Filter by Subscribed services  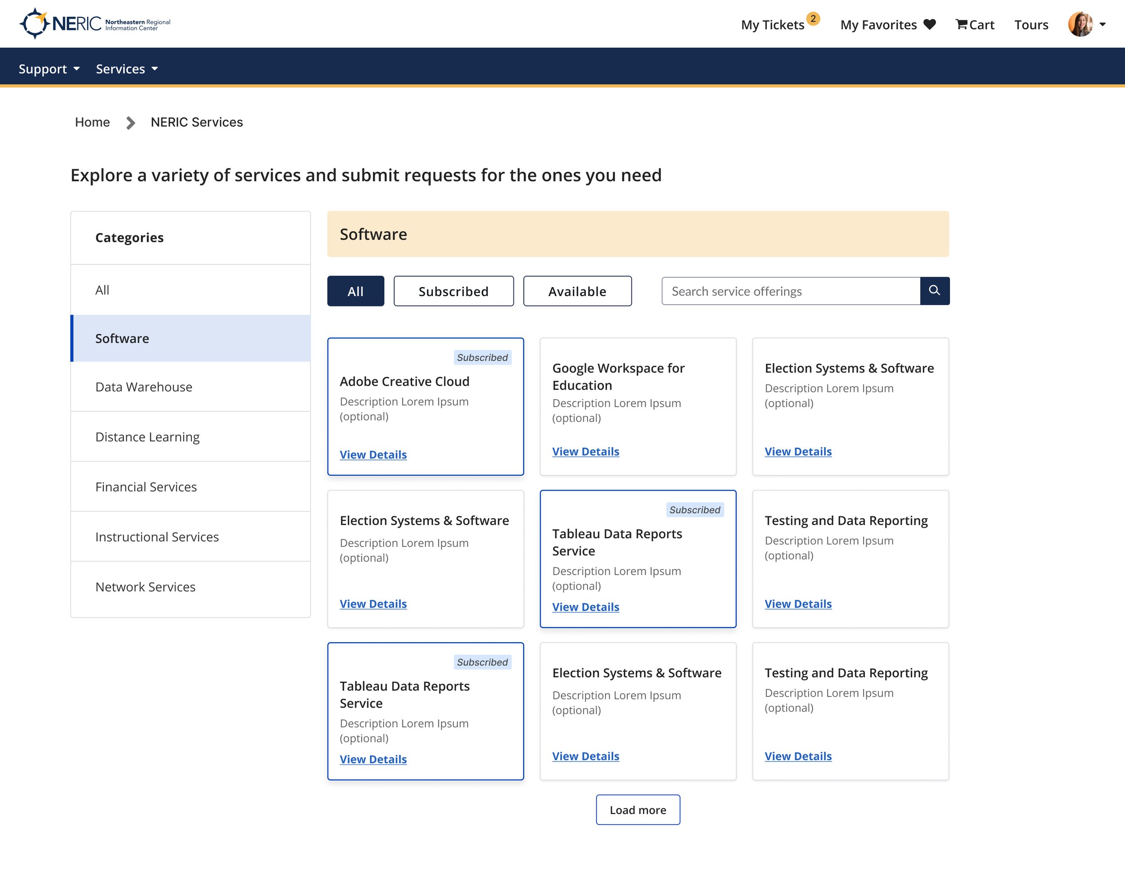tap(454, 291)
